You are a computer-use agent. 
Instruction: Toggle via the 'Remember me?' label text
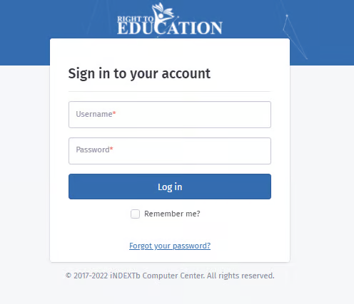(172, 214)
